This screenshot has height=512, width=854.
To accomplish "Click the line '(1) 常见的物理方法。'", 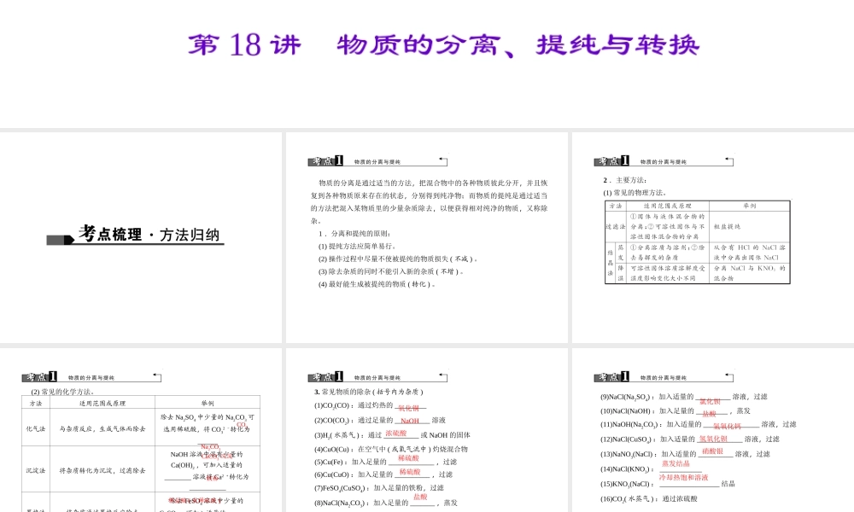I will (x=635, y=193).
